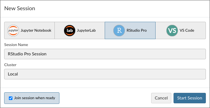The width and height of the screenshot is (210, 108).
Task: Open the Cluster dropdown showing Local
Action: point(105,74)
